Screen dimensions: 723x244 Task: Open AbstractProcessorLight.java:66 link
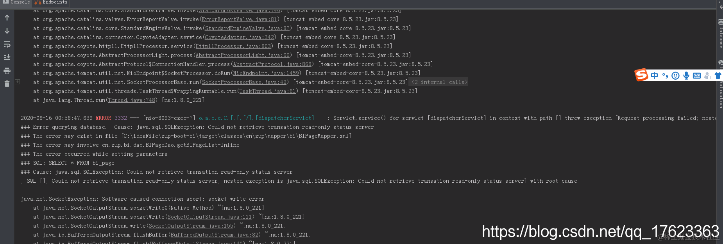(x=242, y=55)
